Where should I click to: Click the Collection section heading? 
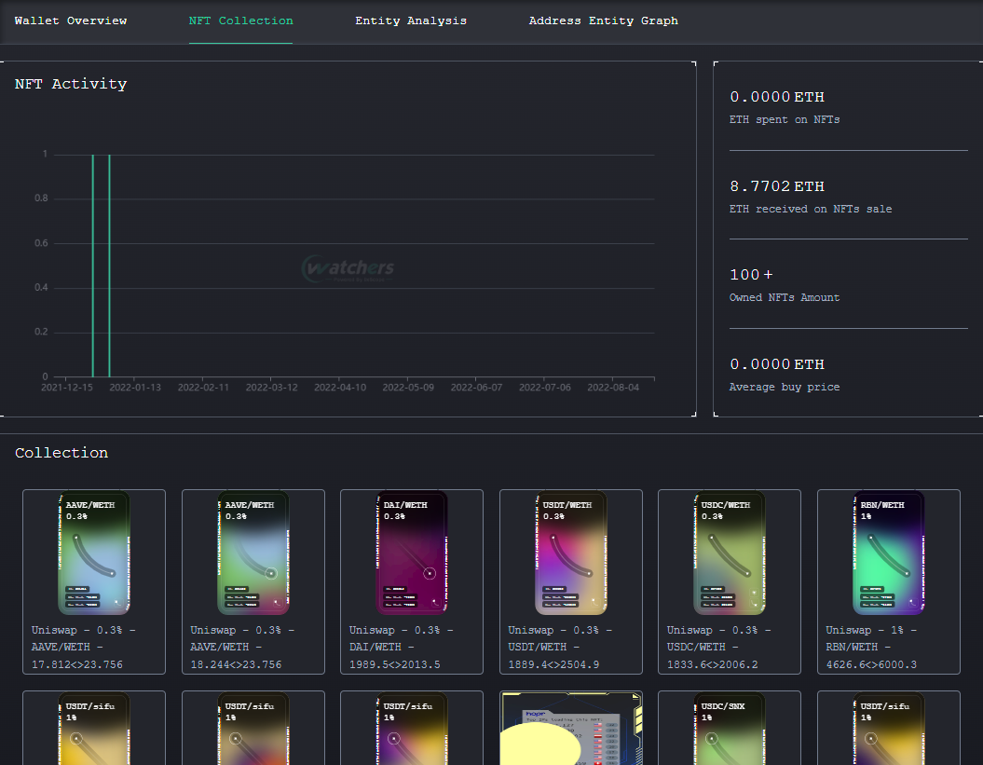(x=61, y=453)
